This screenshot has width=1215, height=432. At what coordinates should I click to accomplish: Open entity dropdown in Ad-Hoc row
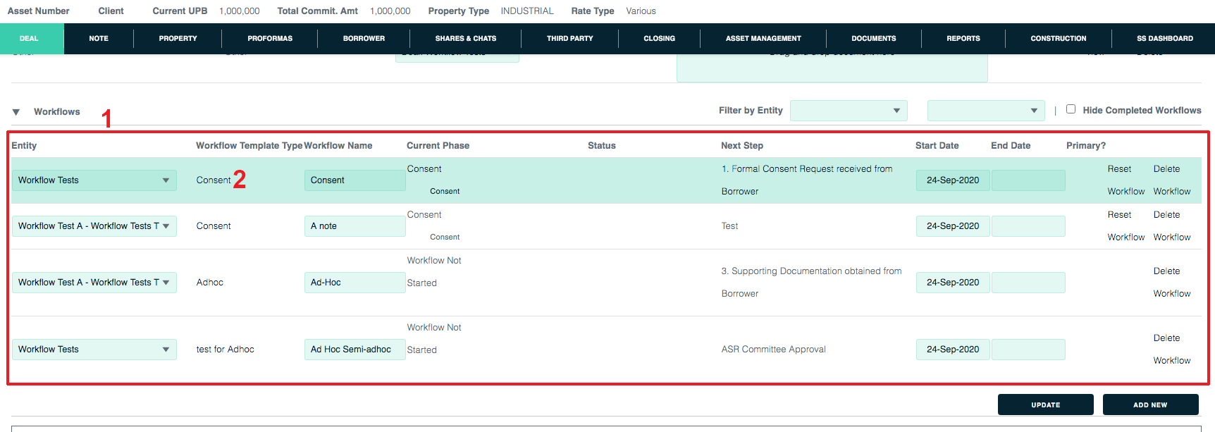[x=94, y=283]
